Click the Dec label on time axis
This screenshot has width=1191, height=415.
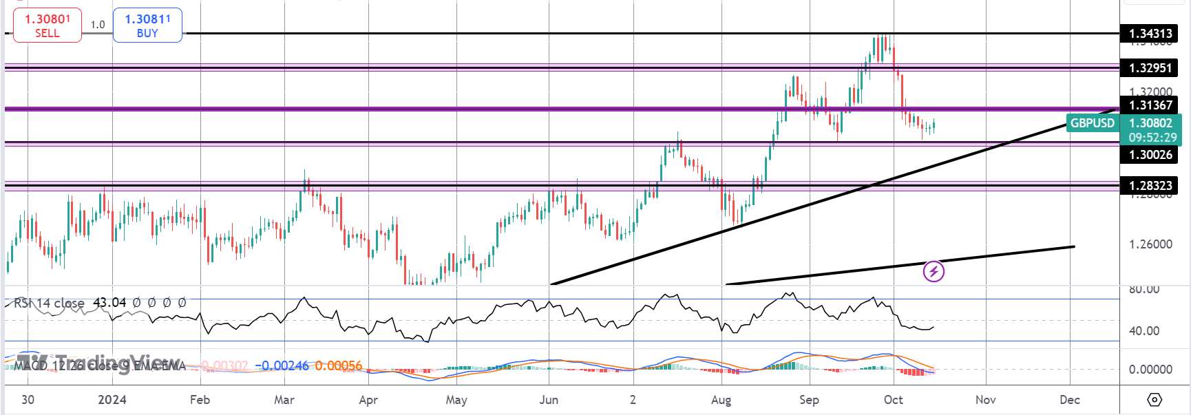pyautogui.click(x=1070, y=400)
